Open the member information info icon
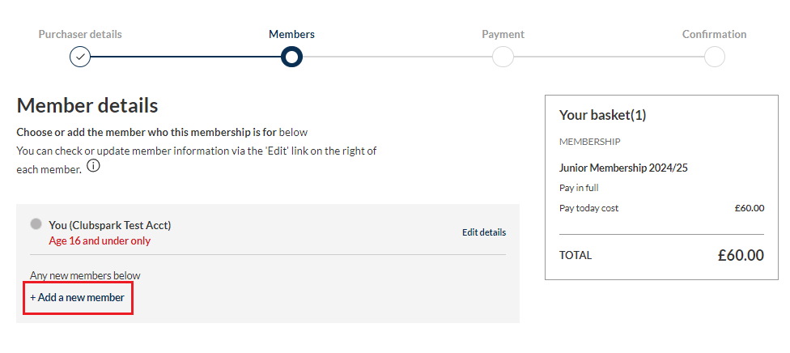This screenshot has width=790, height=353. coord(93,167)
